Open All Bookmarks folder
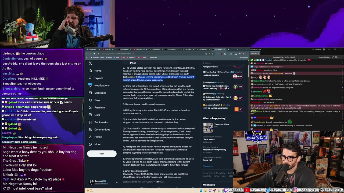 point(242,57)
